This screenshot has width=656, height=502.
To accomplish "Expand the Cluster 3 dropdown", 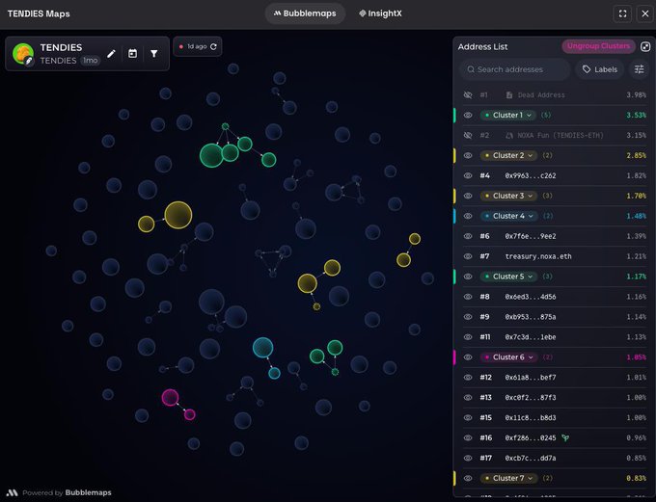I will 508,196.
